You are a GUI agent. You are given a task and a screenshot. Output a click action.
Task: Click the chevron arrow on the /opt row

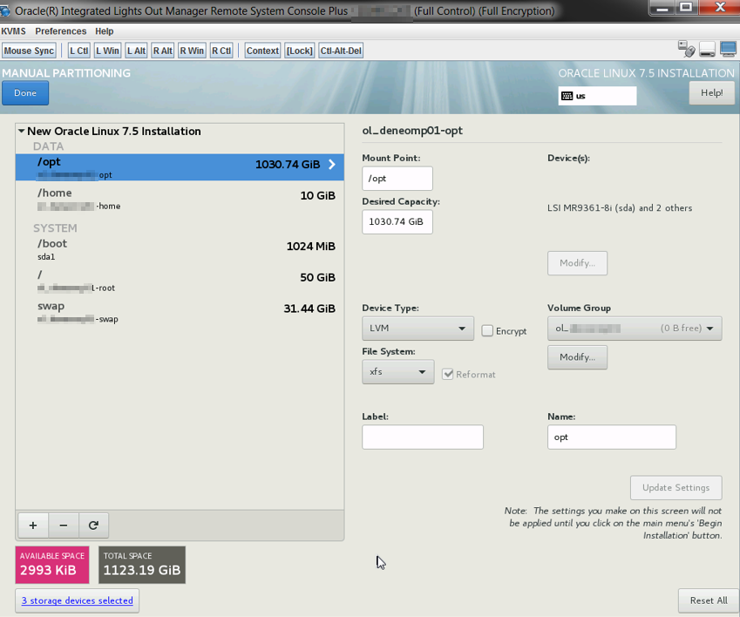pos(332,164)
